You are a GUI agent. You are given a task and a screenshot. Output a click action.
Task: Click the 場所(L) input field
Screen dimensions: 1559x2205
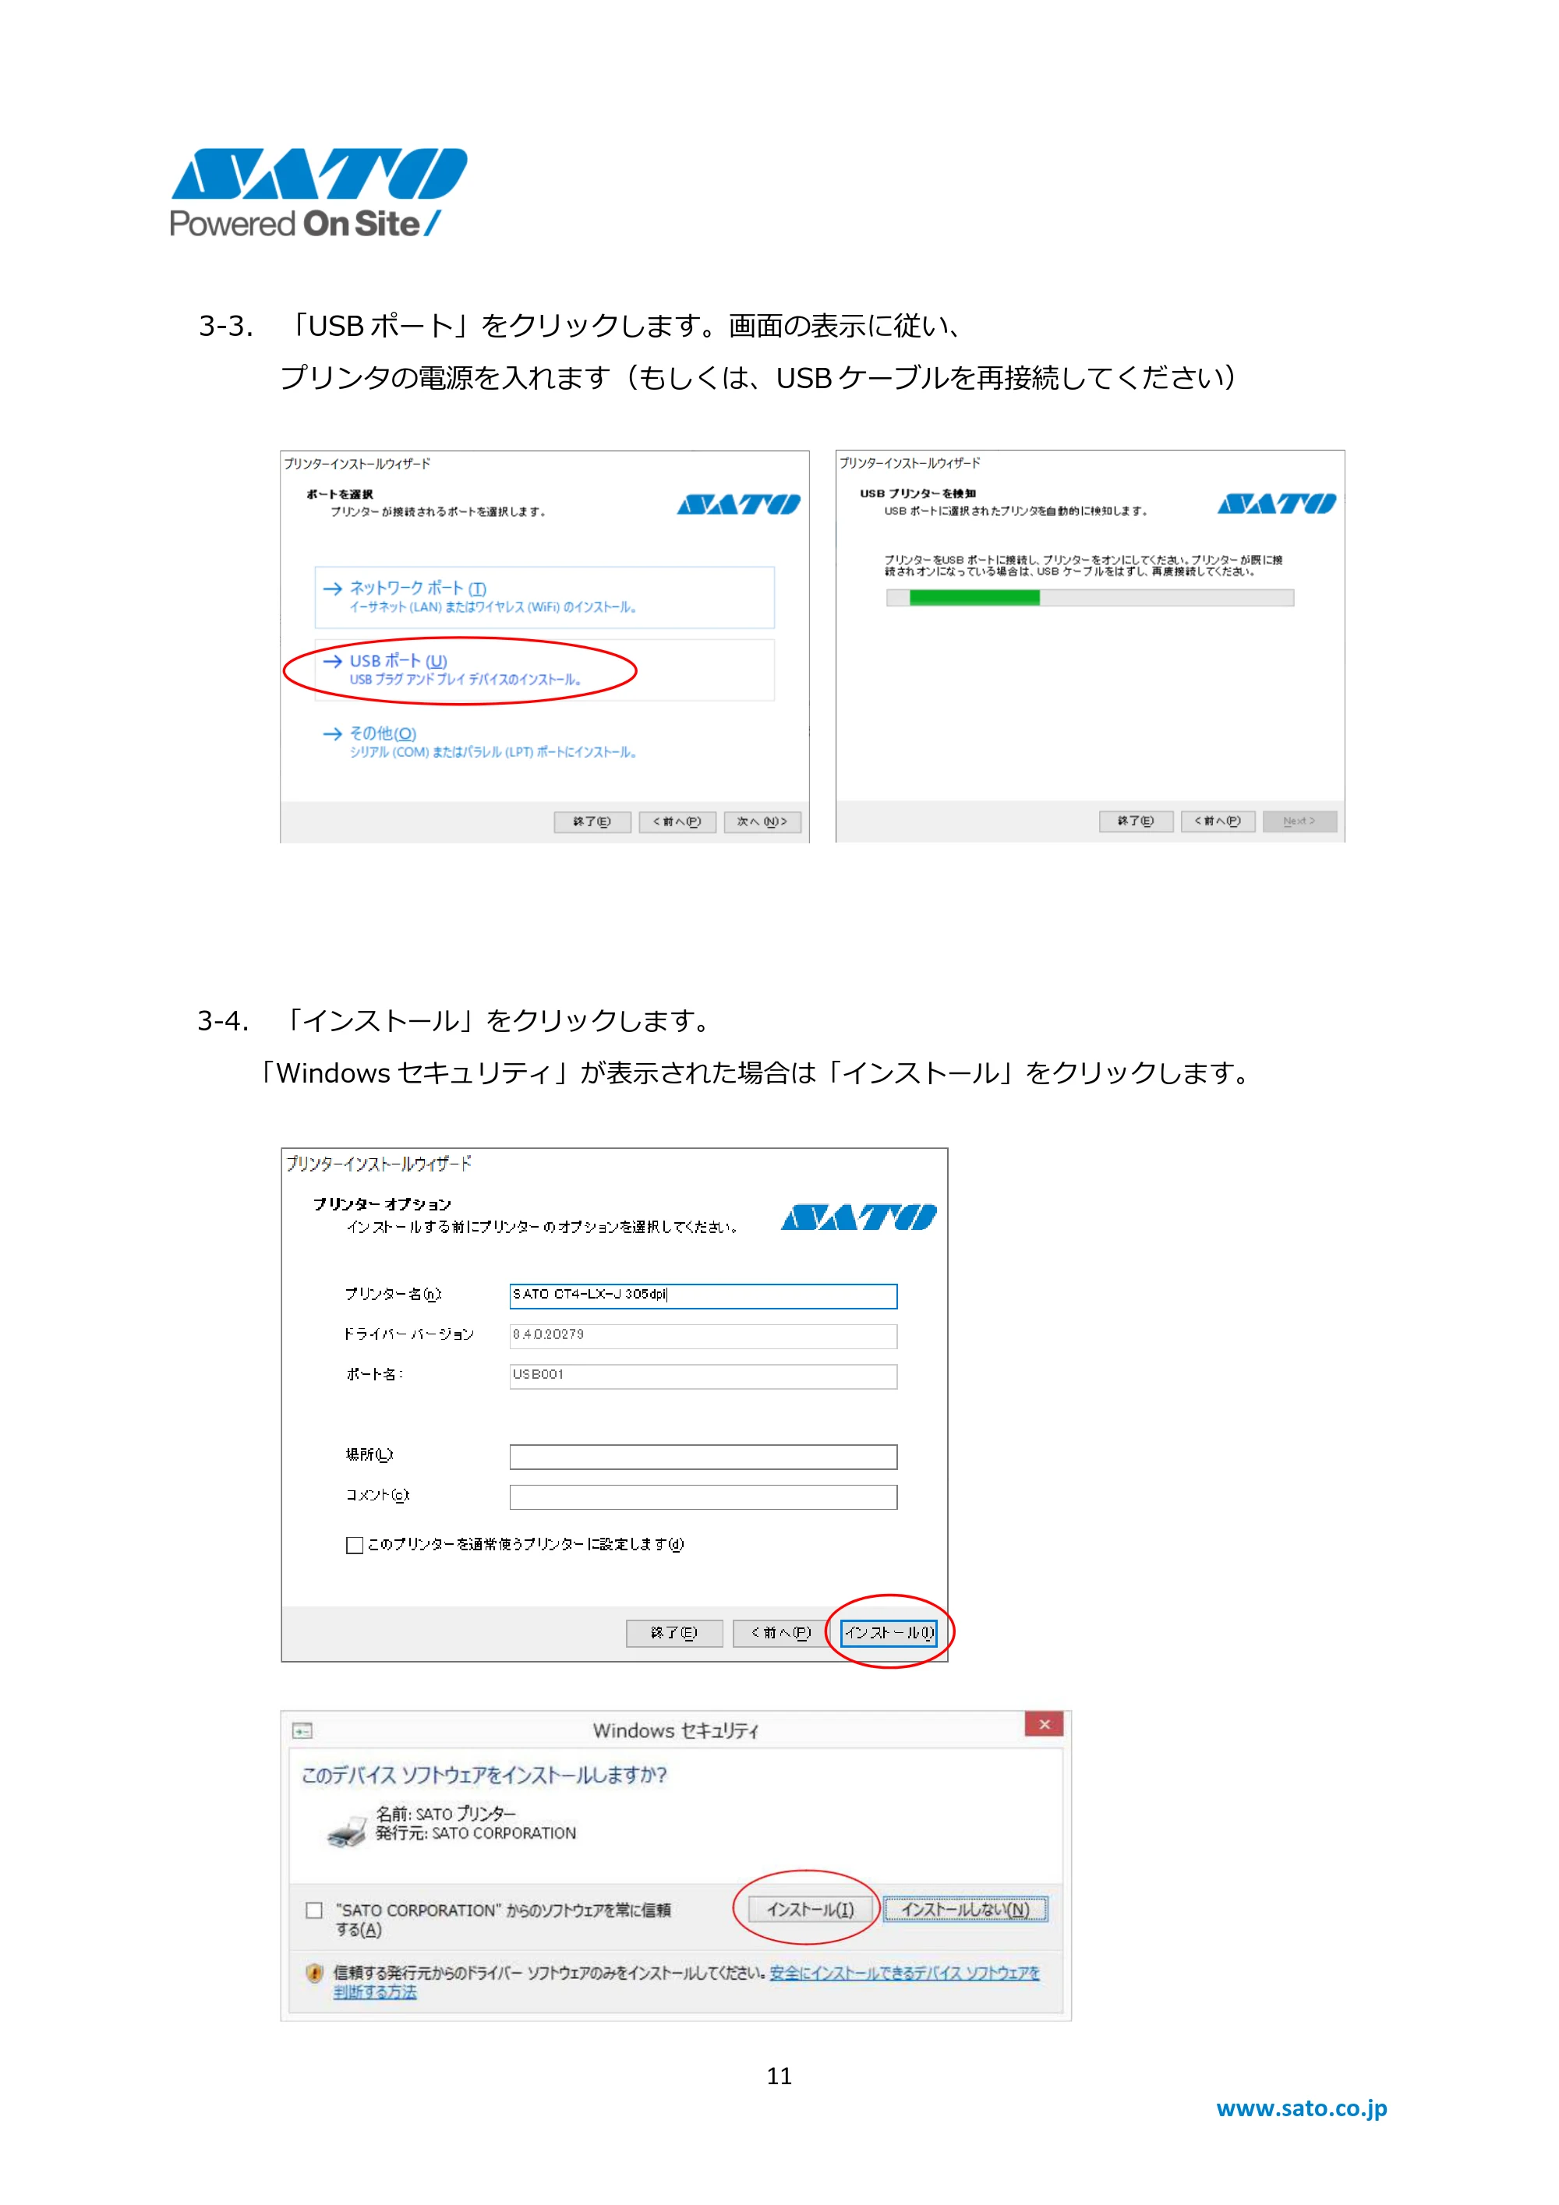click(x=703, y=1457)
